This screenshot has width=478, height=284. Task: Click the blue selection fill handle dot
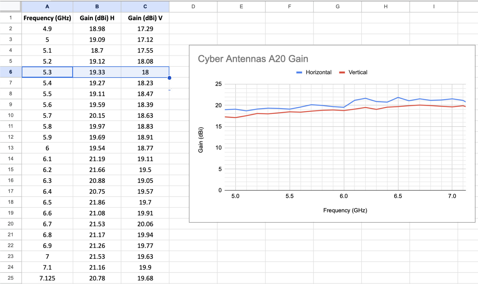click(169, 78)
